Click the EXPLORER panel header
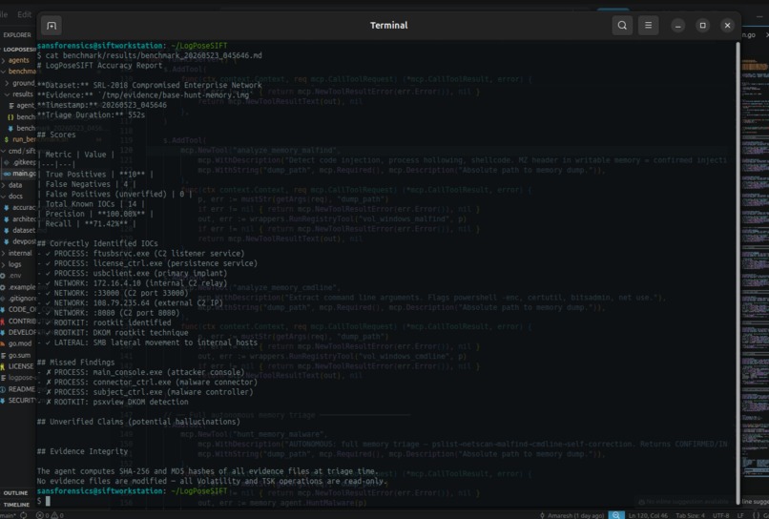 tap(17, 35)
